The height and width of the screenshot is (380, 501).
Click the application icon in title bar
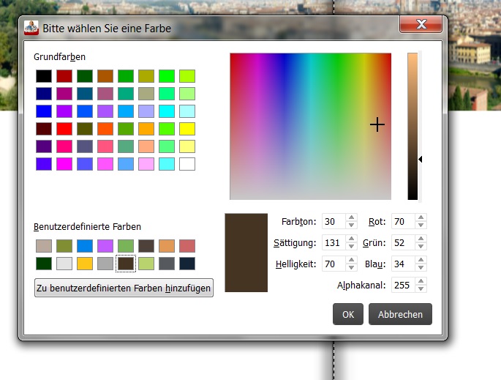[x=31, y=28]
